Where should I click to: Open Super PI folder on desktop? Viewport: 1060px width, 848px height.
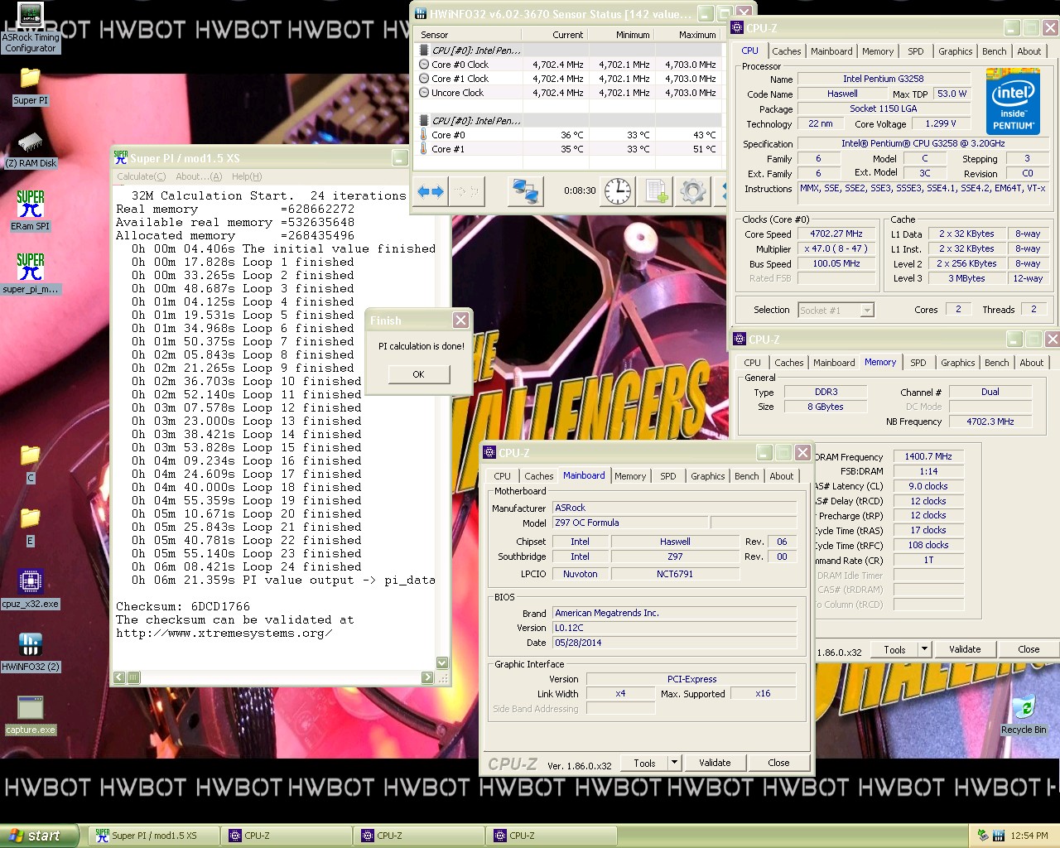tap(31, 86)
